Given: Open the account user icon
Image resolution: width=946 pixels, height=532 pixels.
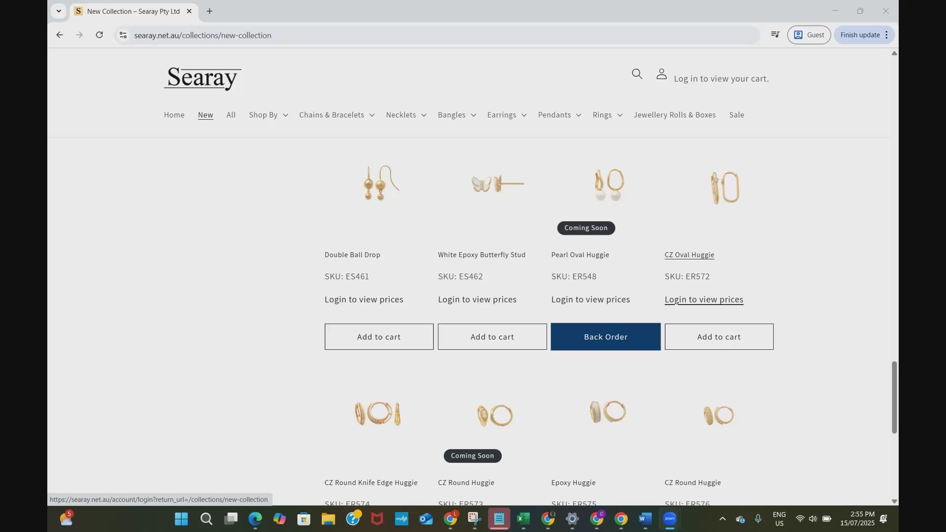Looking at the screenshot, I should (x=661, y=74).
